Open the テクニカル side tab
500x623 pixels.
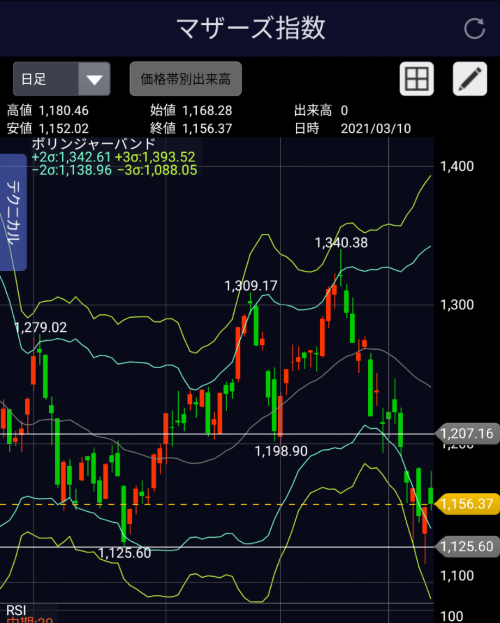click(13, 212)
